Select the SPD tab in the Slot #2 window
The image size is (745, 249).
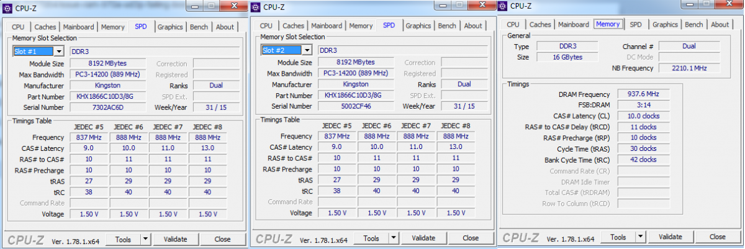389,25
